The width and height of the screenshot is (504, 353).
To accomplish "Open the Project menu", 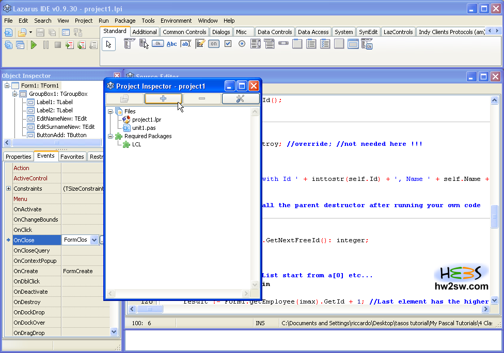I will pos(84,21).
